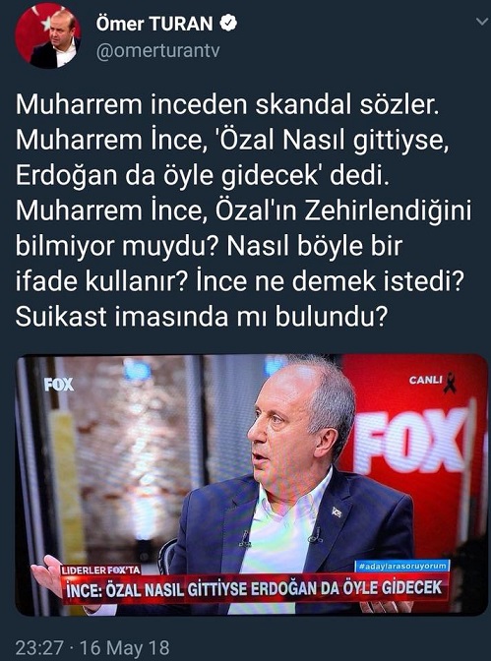Open the attached FOX broadcast photo
The height and width of the screenshot is (661, 491).
252,484
